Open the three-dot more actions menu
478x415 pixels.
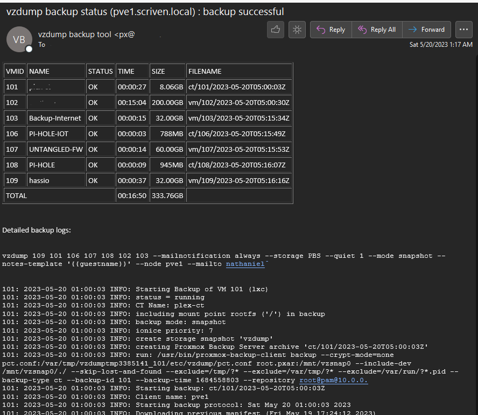click(463, 30)
